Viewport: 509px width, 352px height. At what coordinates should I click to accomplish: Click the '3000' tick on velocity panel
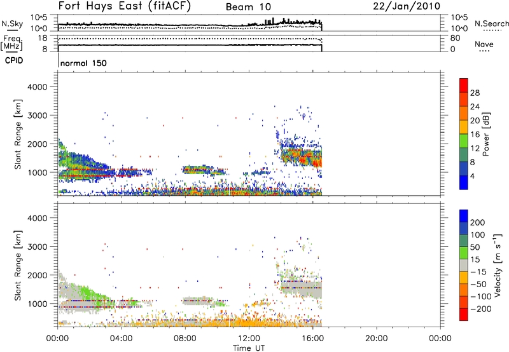click(x=37, y=247)
